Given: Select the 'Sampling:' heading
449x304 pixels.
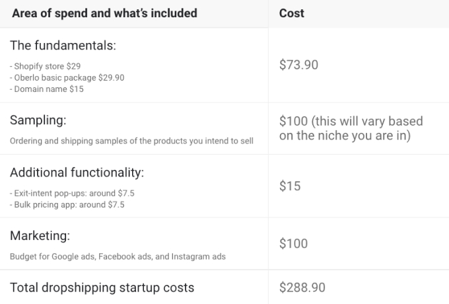Looking at the screenshot, I should (38, 120).
